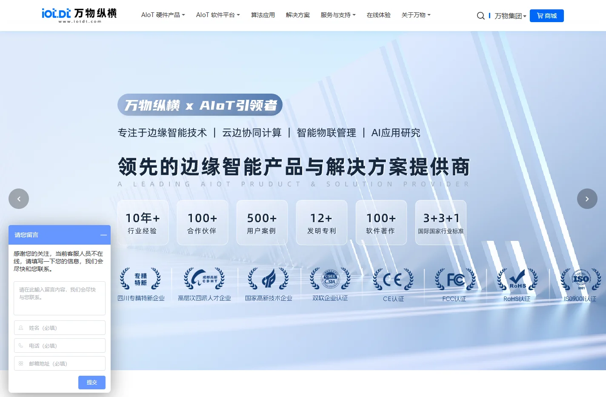Click the ISO9001认证 badge icon

click(x=581, y=280)
